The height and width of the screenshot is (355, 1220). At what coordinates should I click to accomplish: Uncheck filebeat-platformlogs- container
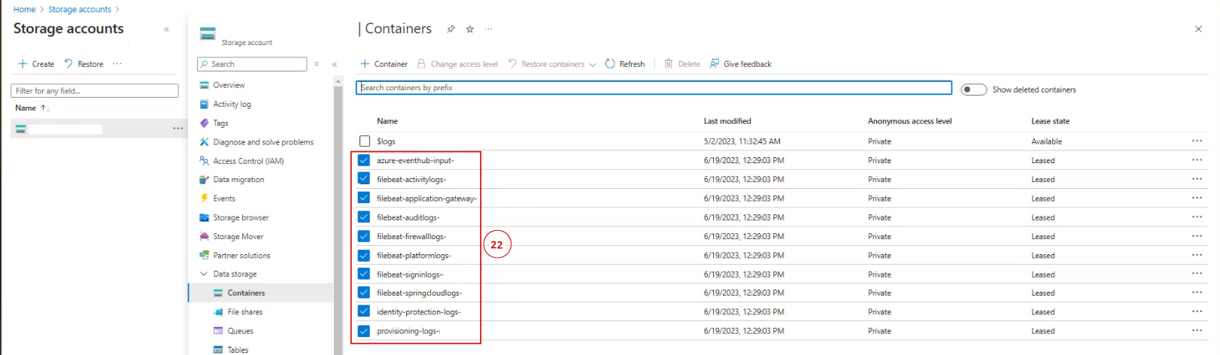(364, 255)
